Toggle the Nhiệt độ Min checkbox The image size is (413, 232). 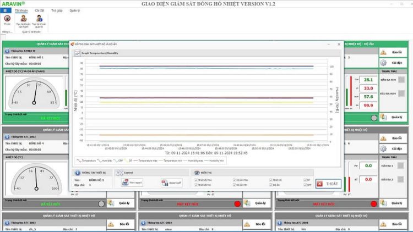coord(195,185)
